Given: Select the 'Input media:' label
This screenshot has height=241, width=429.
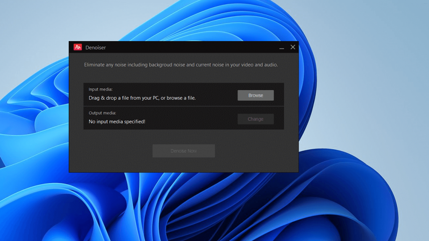Looking at the screenshot, I should click(101, 89).
